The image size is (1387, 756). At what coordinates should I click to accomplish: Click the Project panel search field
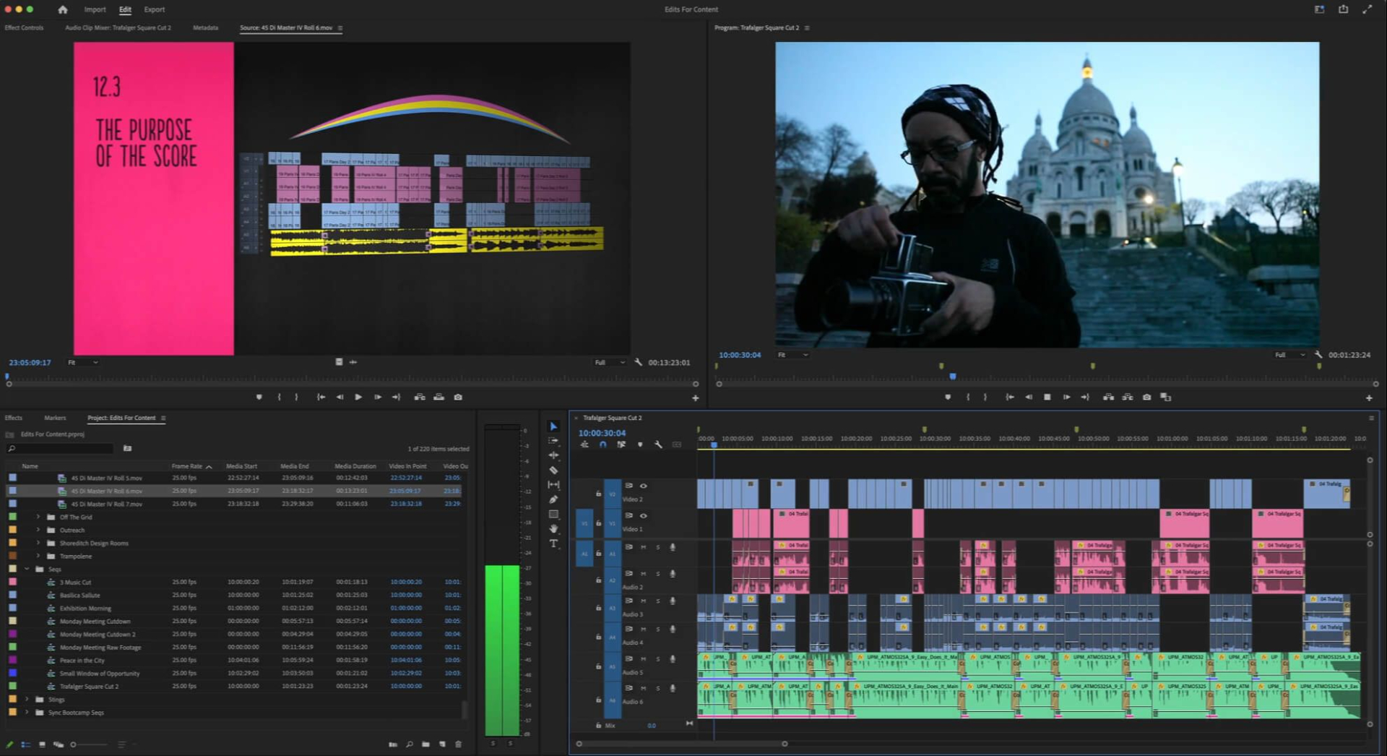61,449
